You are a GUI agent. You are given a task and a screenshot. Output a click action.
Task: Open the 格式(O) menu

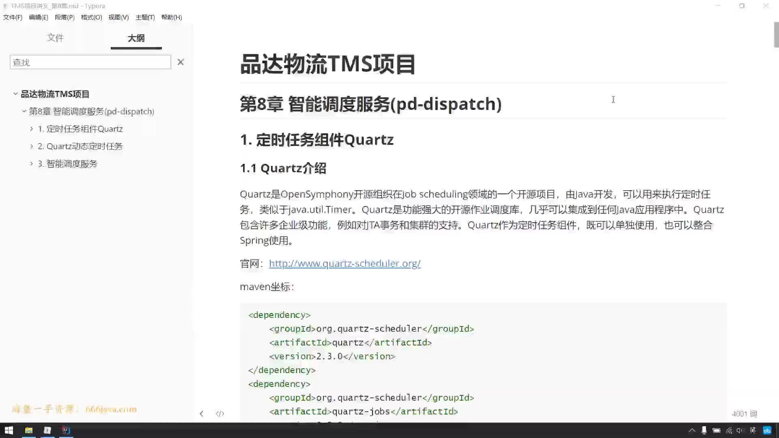point(91,17)
